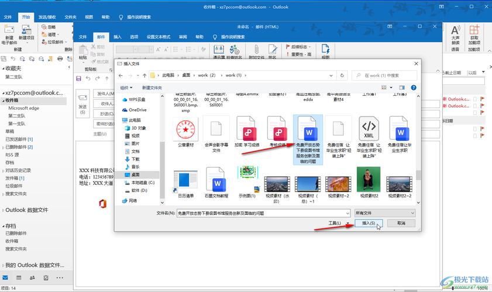Toggle the preview pane icon
492x292 pixels.
(x=401, y=88)
